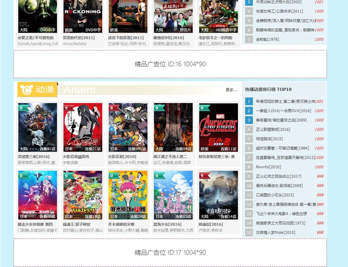The height and width of the screenshot is (267, 348).
Task: Click the cast text Donald,Agnelli,Greg,Coll
Action: click(38, 44)
